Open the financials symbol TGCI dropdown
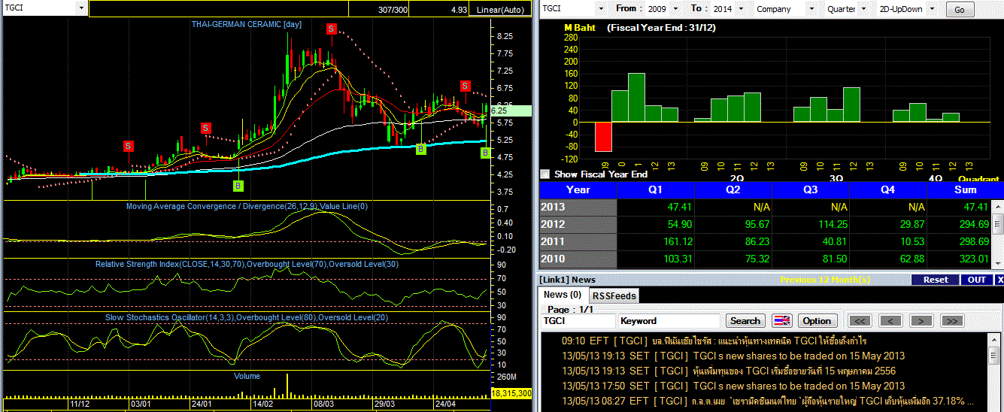Screen dimensions: 1004x412 (x=600, y=8)
